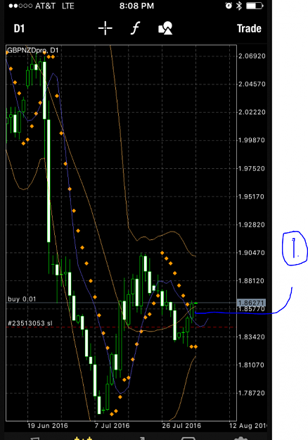Open the objects shapes tool
Screen dimensions: 308x440
165,28
